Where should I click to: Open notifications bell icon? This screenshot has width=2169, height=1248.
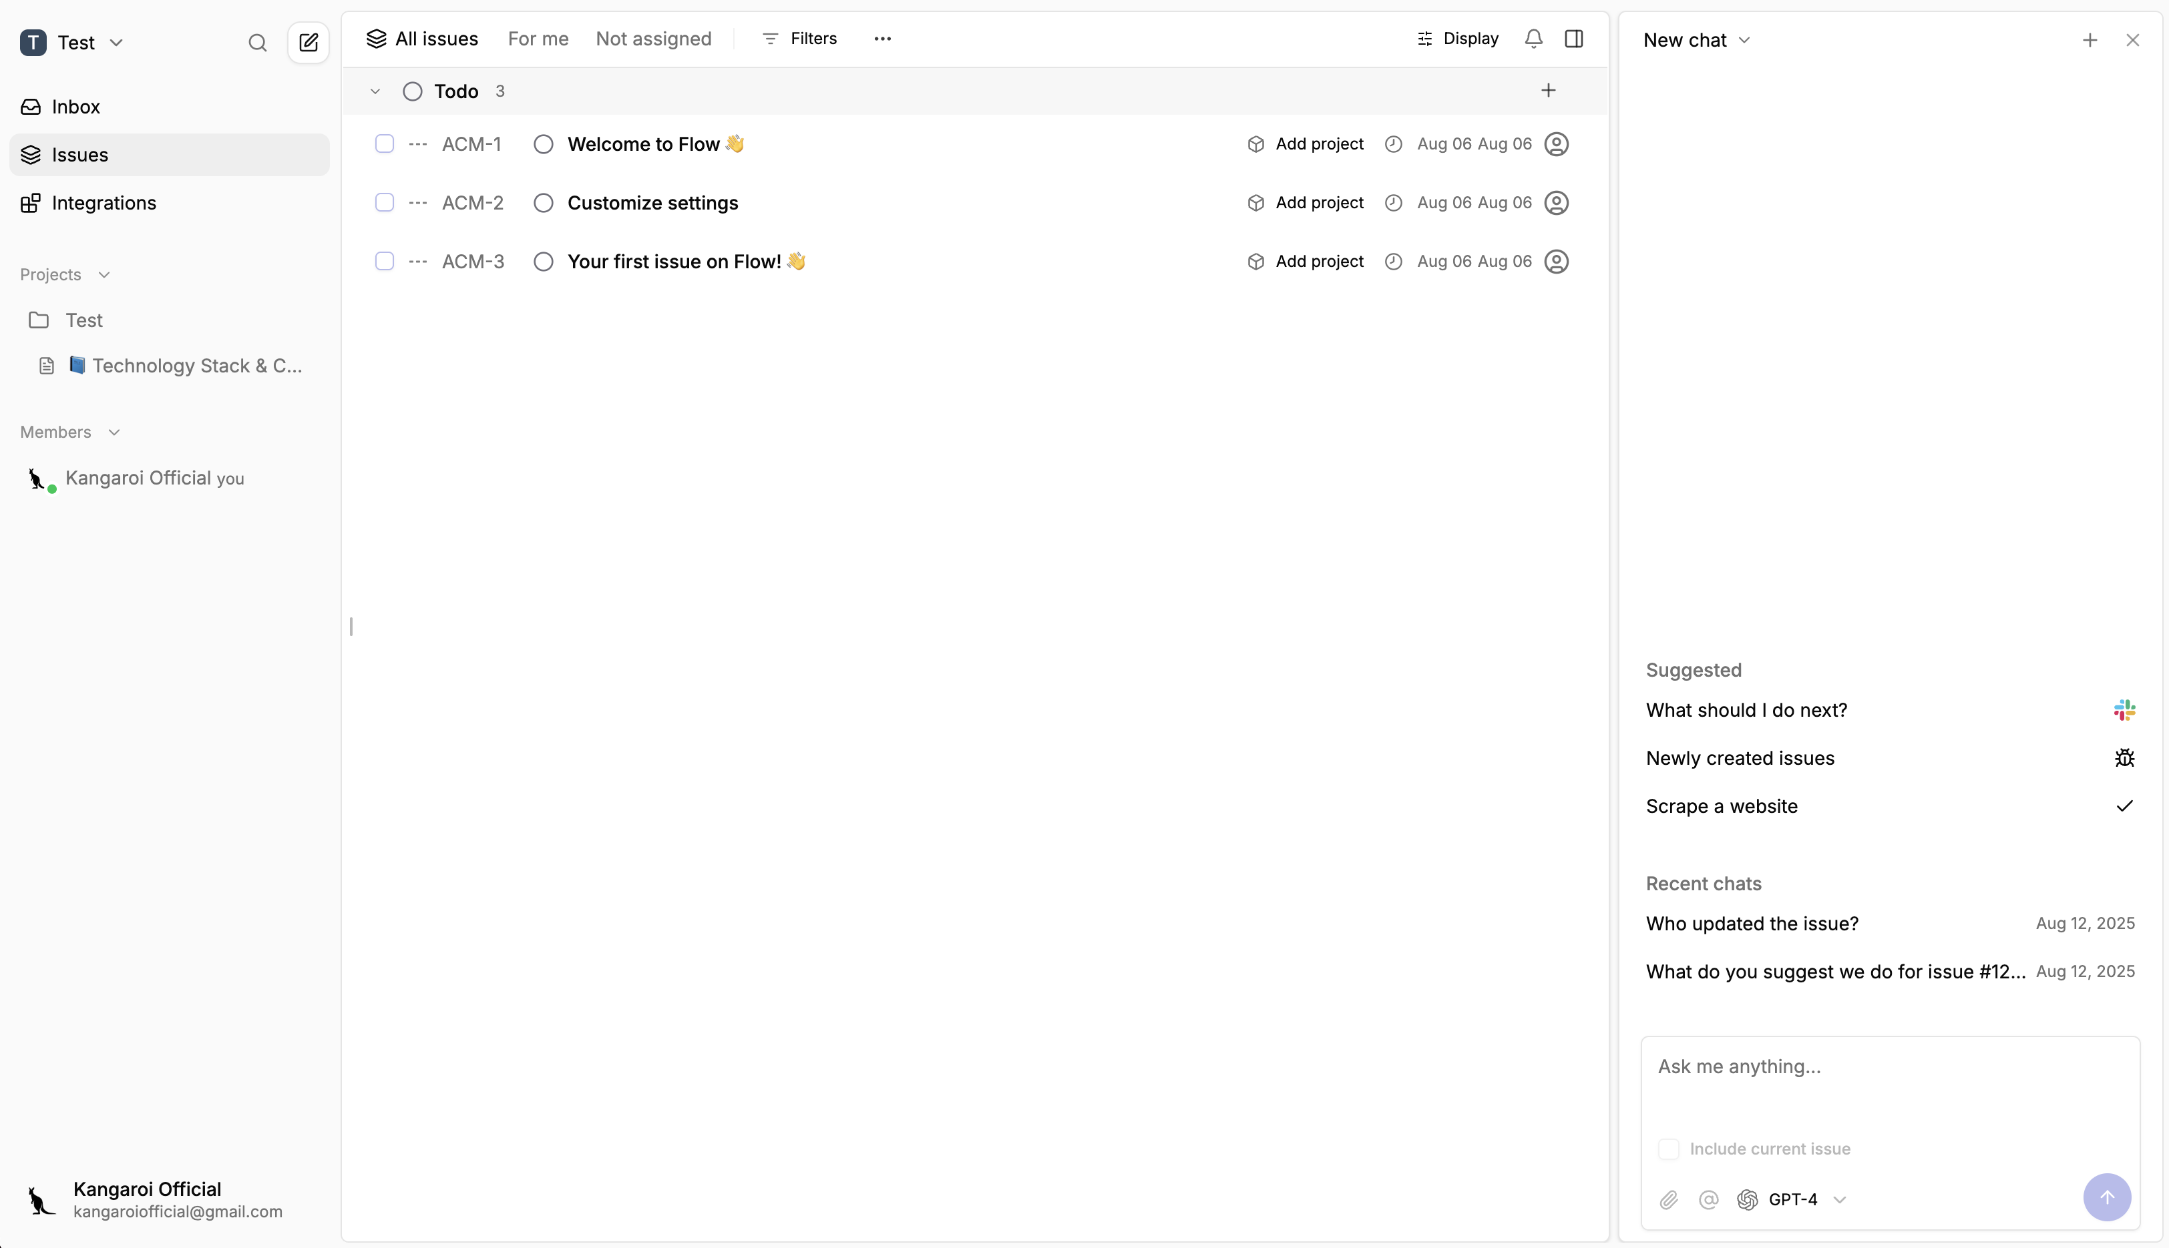click(x=1533, y=39)
